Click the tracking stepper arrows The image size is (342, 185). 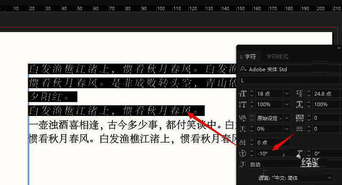(309, 118)
